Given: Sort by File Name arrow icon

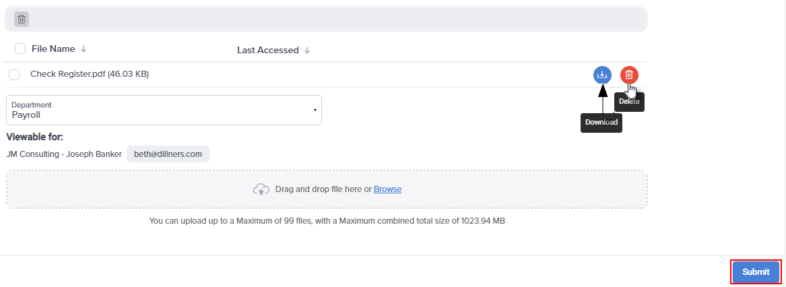Looking at the screenshot, I should click(84, 49).
